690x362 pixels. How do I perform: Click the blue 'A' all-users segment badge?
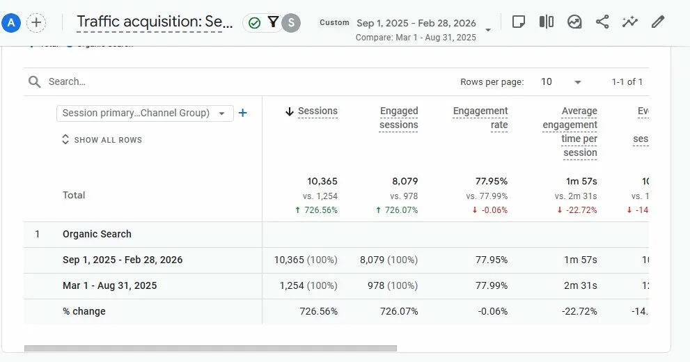(x=11, y=23)
